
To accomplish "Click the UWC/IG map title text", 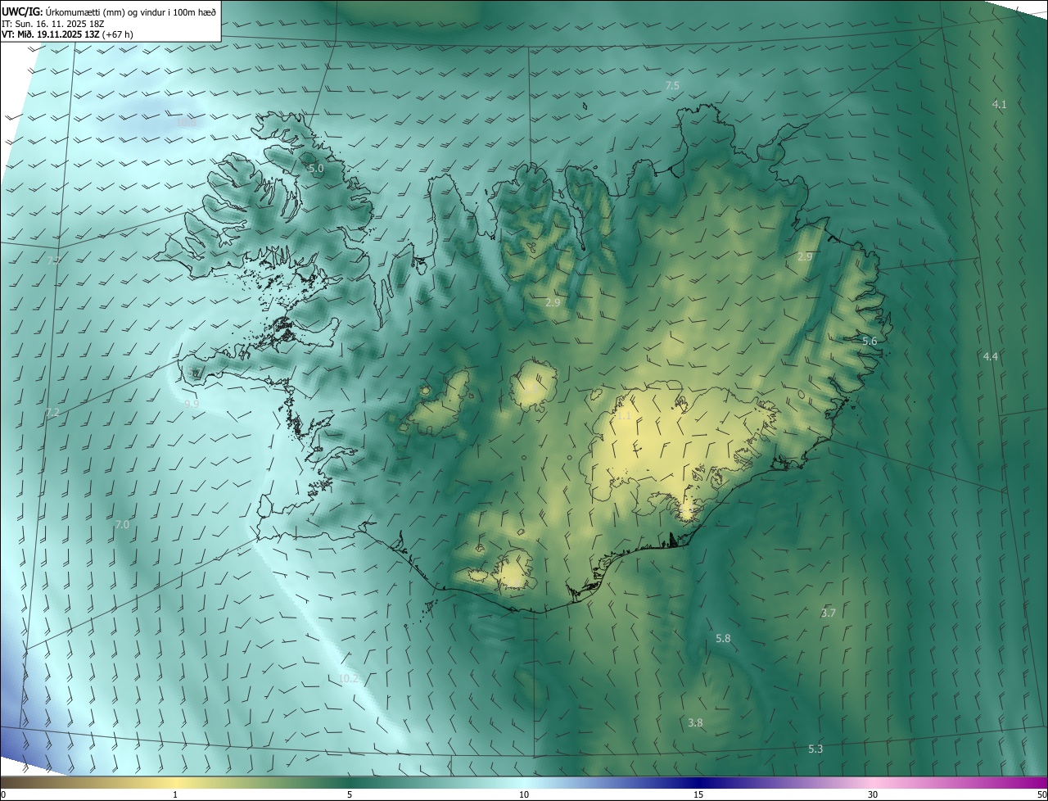I will coord(109,11).
